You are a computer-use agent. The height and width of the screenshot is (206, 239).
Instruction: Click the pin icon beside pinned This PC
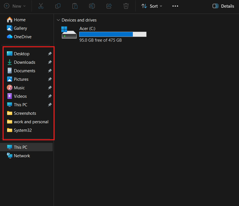pyautogui.click(x=50, y=105)
